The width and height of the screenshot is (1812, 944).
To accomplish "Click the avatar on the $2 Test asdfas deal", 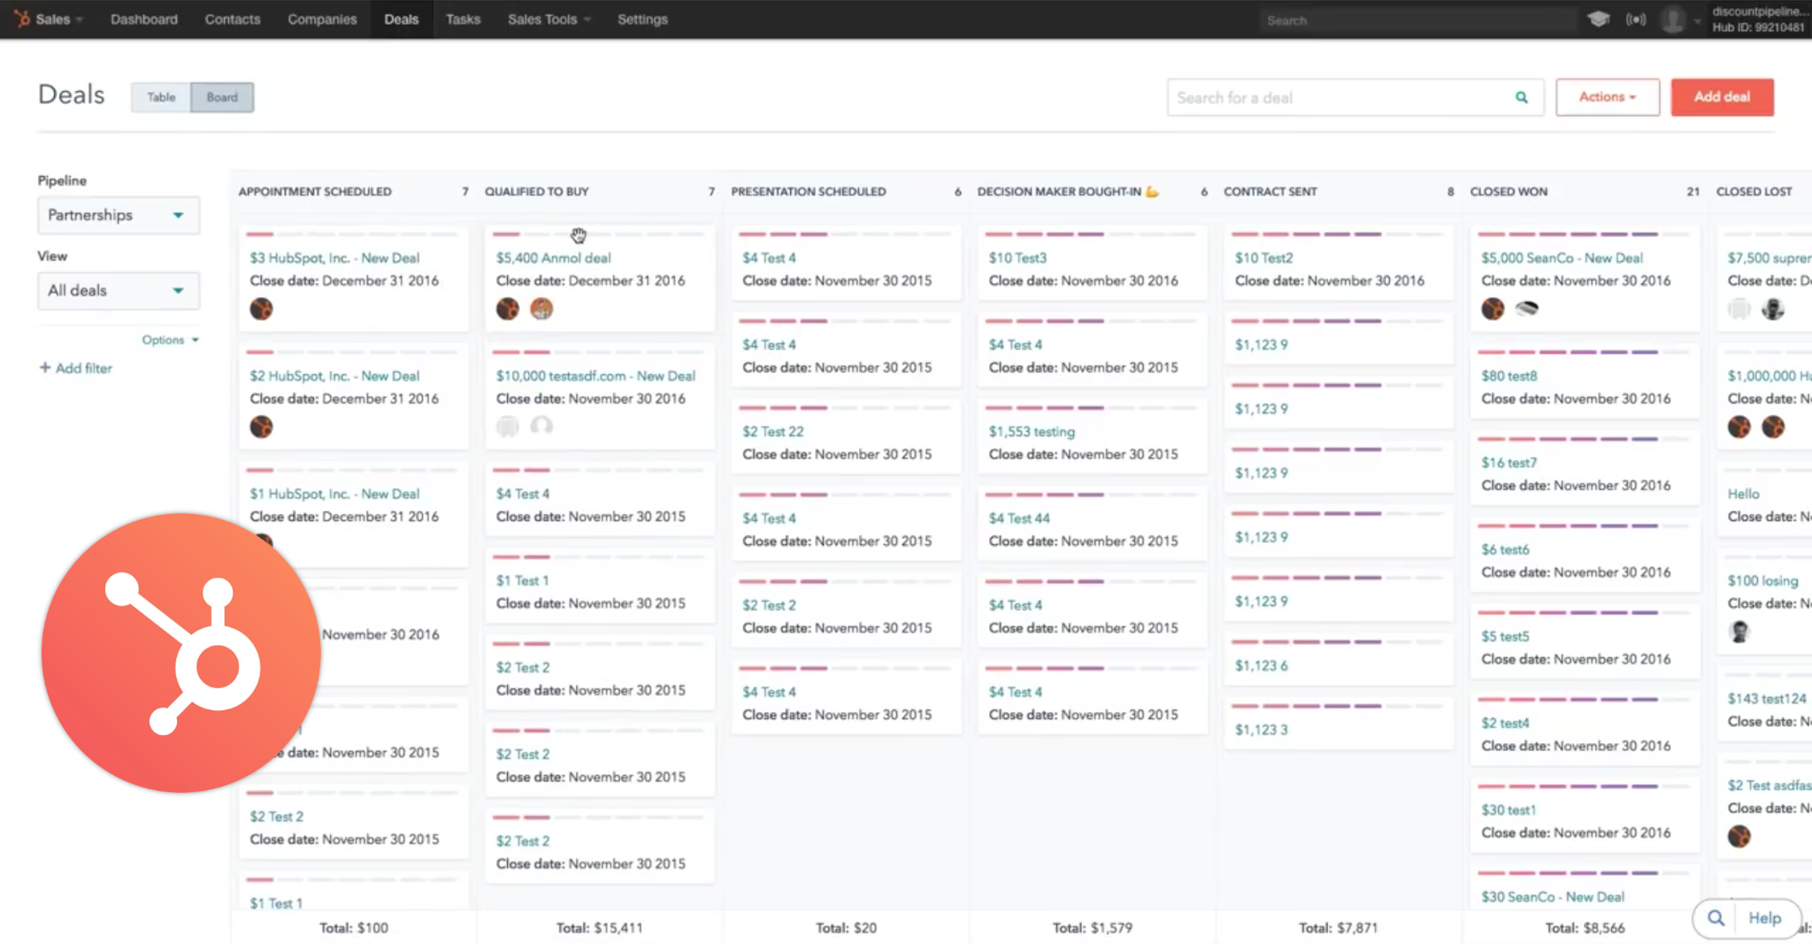I will [1739, 836].
